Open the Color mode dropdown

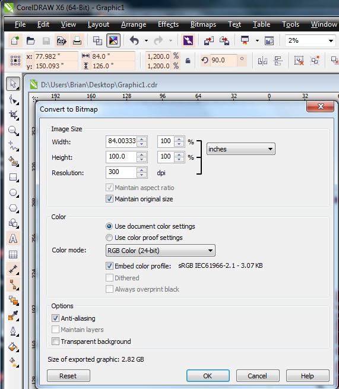(x=160, y=251)
